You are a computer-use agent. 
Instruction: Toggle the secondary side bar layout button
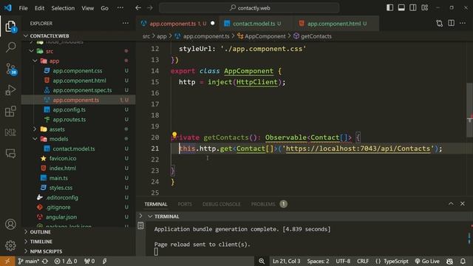413,8
